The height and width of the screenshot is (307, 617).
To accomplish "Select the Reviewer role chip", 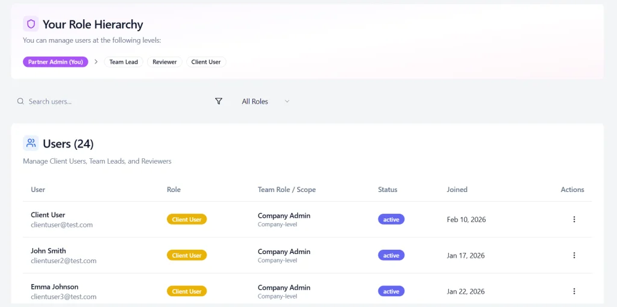I will pyautogui.click(x=164, y=62).
